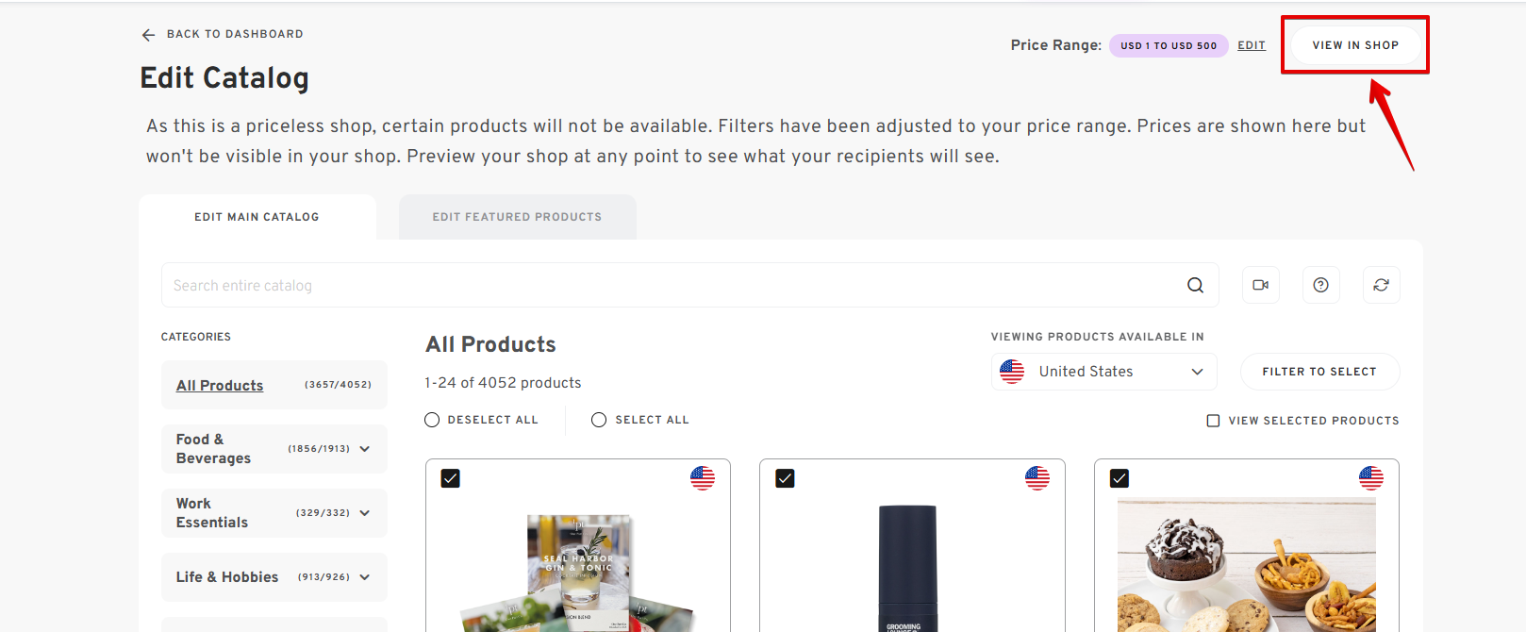
Task: Choose the Deselect All radio option
Action: click(x=432, y=420)
